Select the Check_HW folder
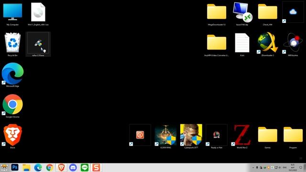 268,12
